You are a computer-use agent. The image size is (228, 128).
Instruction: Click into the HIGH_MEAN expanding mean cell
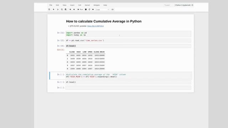click(128, 76)
